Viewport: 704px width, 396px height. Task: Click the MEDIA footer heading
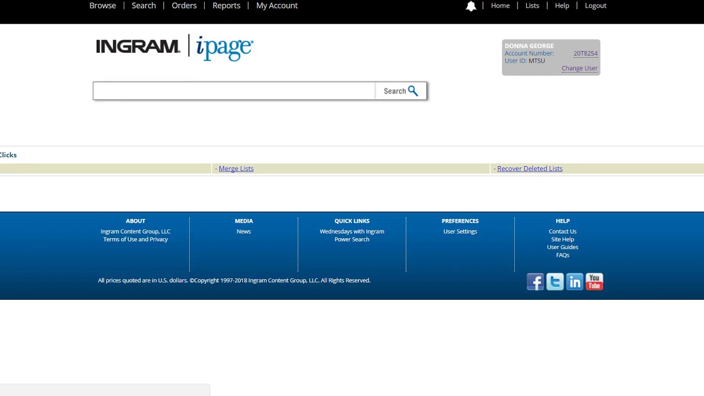pyautogui.click(x=244, y=221)
